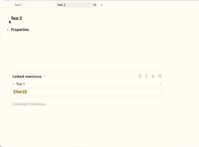This screenshot has height=147, width=199.
Task: Click the Test 2 note title
Action: pyautogui.click(x=17, y=19)
